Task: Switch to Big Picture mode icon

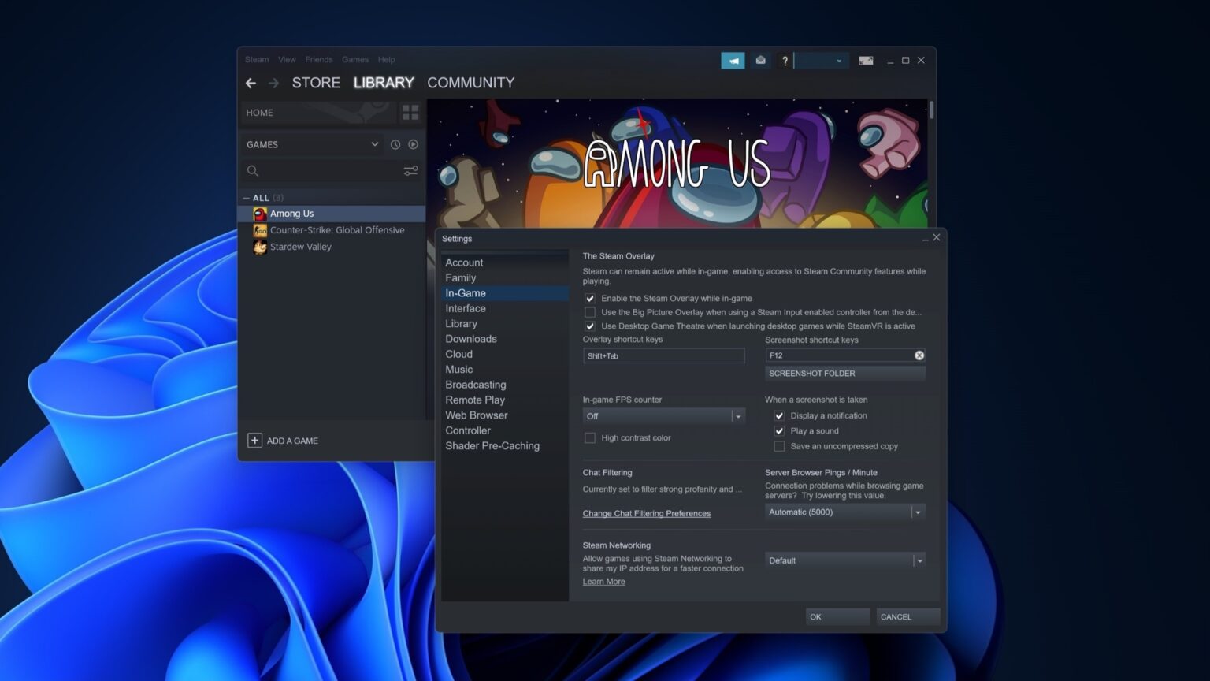Action: tap(866, 61)
